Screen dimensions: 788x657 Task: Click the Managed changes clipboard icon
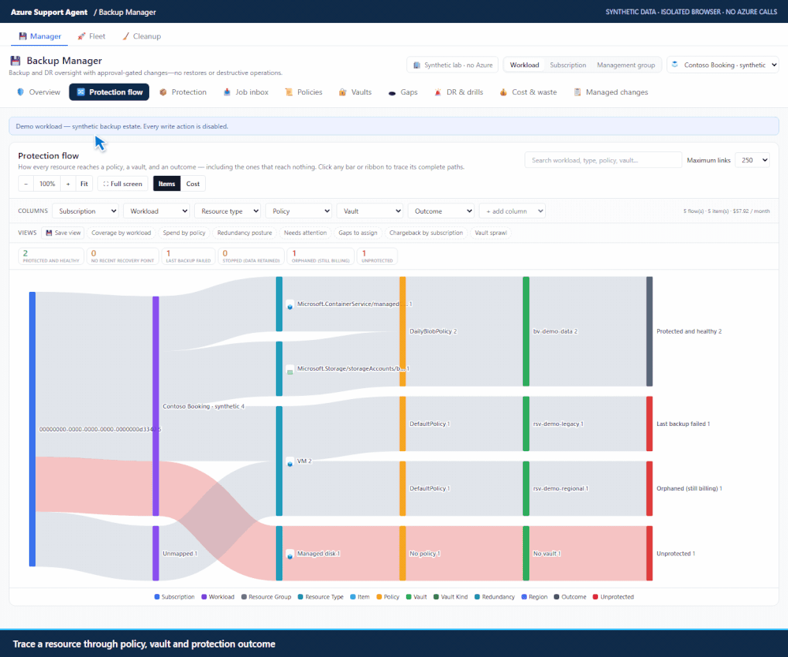577,92
